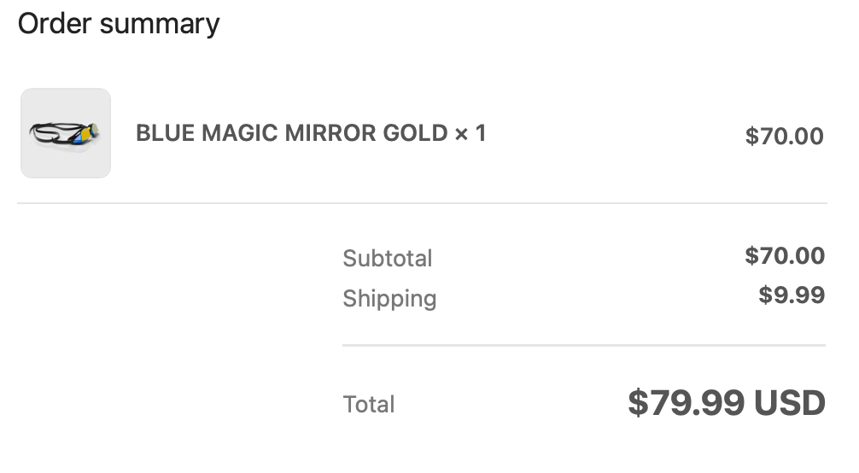Click the × 1 quantity text
859x473 pixels.
pos(470,133)
